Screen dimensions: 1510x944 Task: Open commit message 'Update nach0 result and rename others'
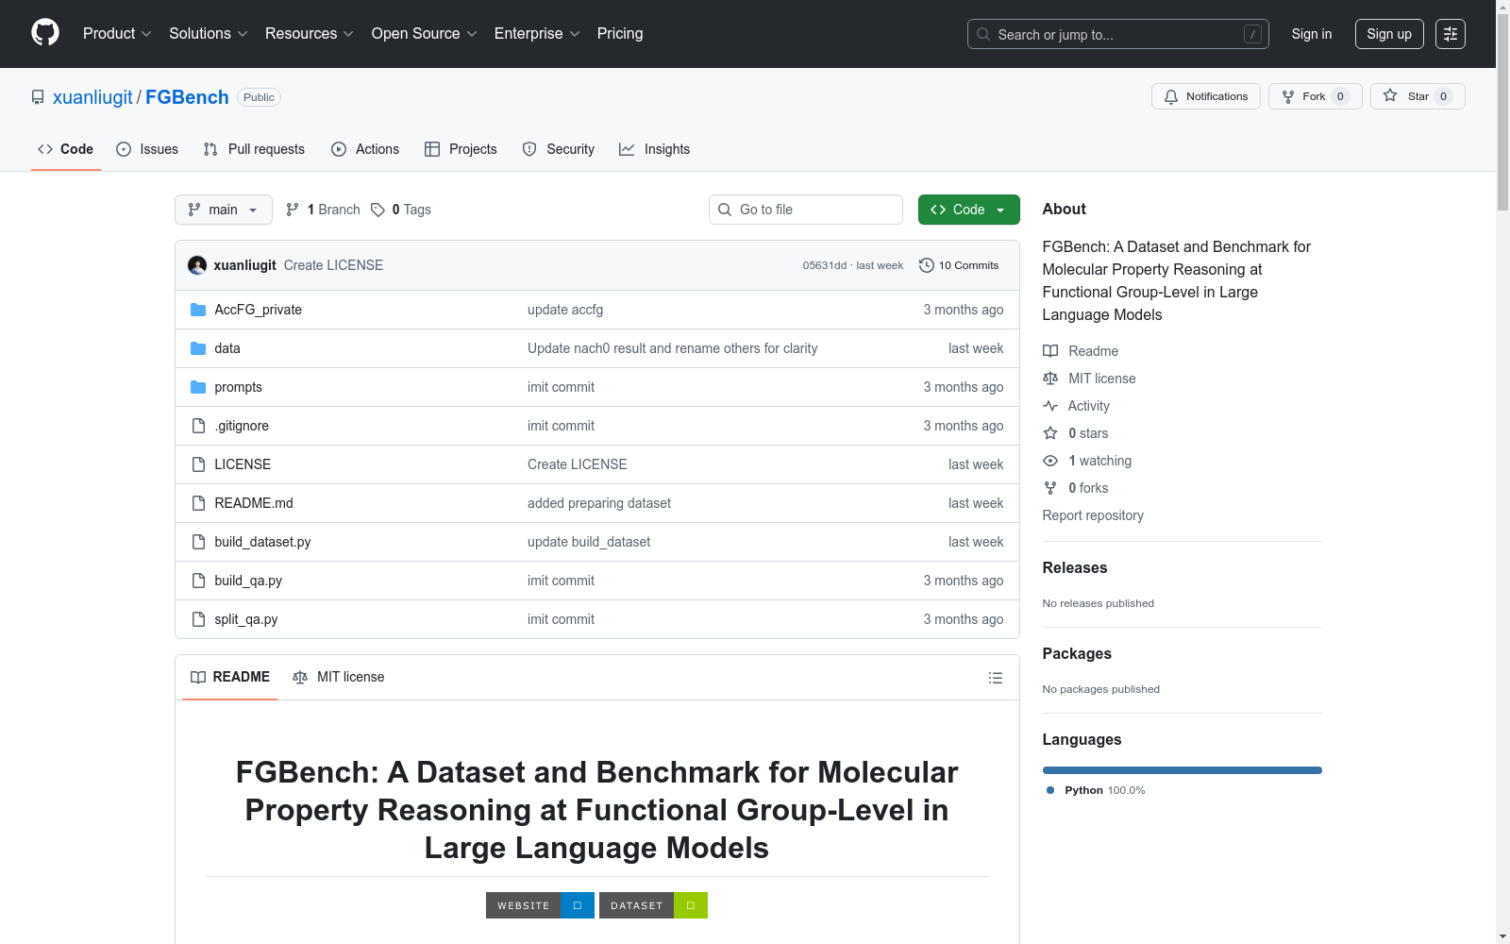tap(673, 348)
